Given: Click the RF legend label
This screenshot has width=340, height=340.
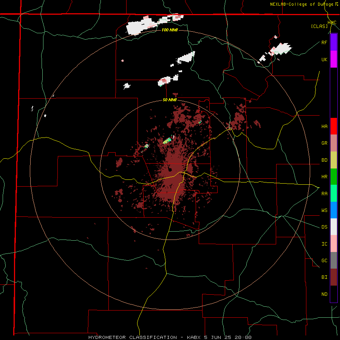Looking at the screenshot, I should point(324,42).
